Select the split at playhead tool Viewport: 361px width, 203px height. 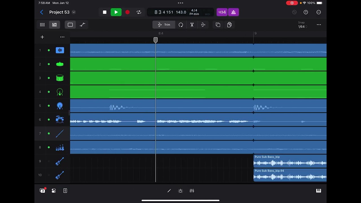(203, 25)
